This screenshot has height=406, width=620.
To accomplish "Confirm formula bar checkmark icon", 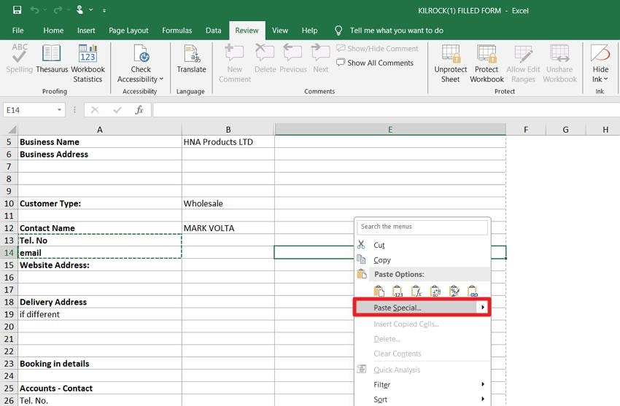I will coord(117,110).
